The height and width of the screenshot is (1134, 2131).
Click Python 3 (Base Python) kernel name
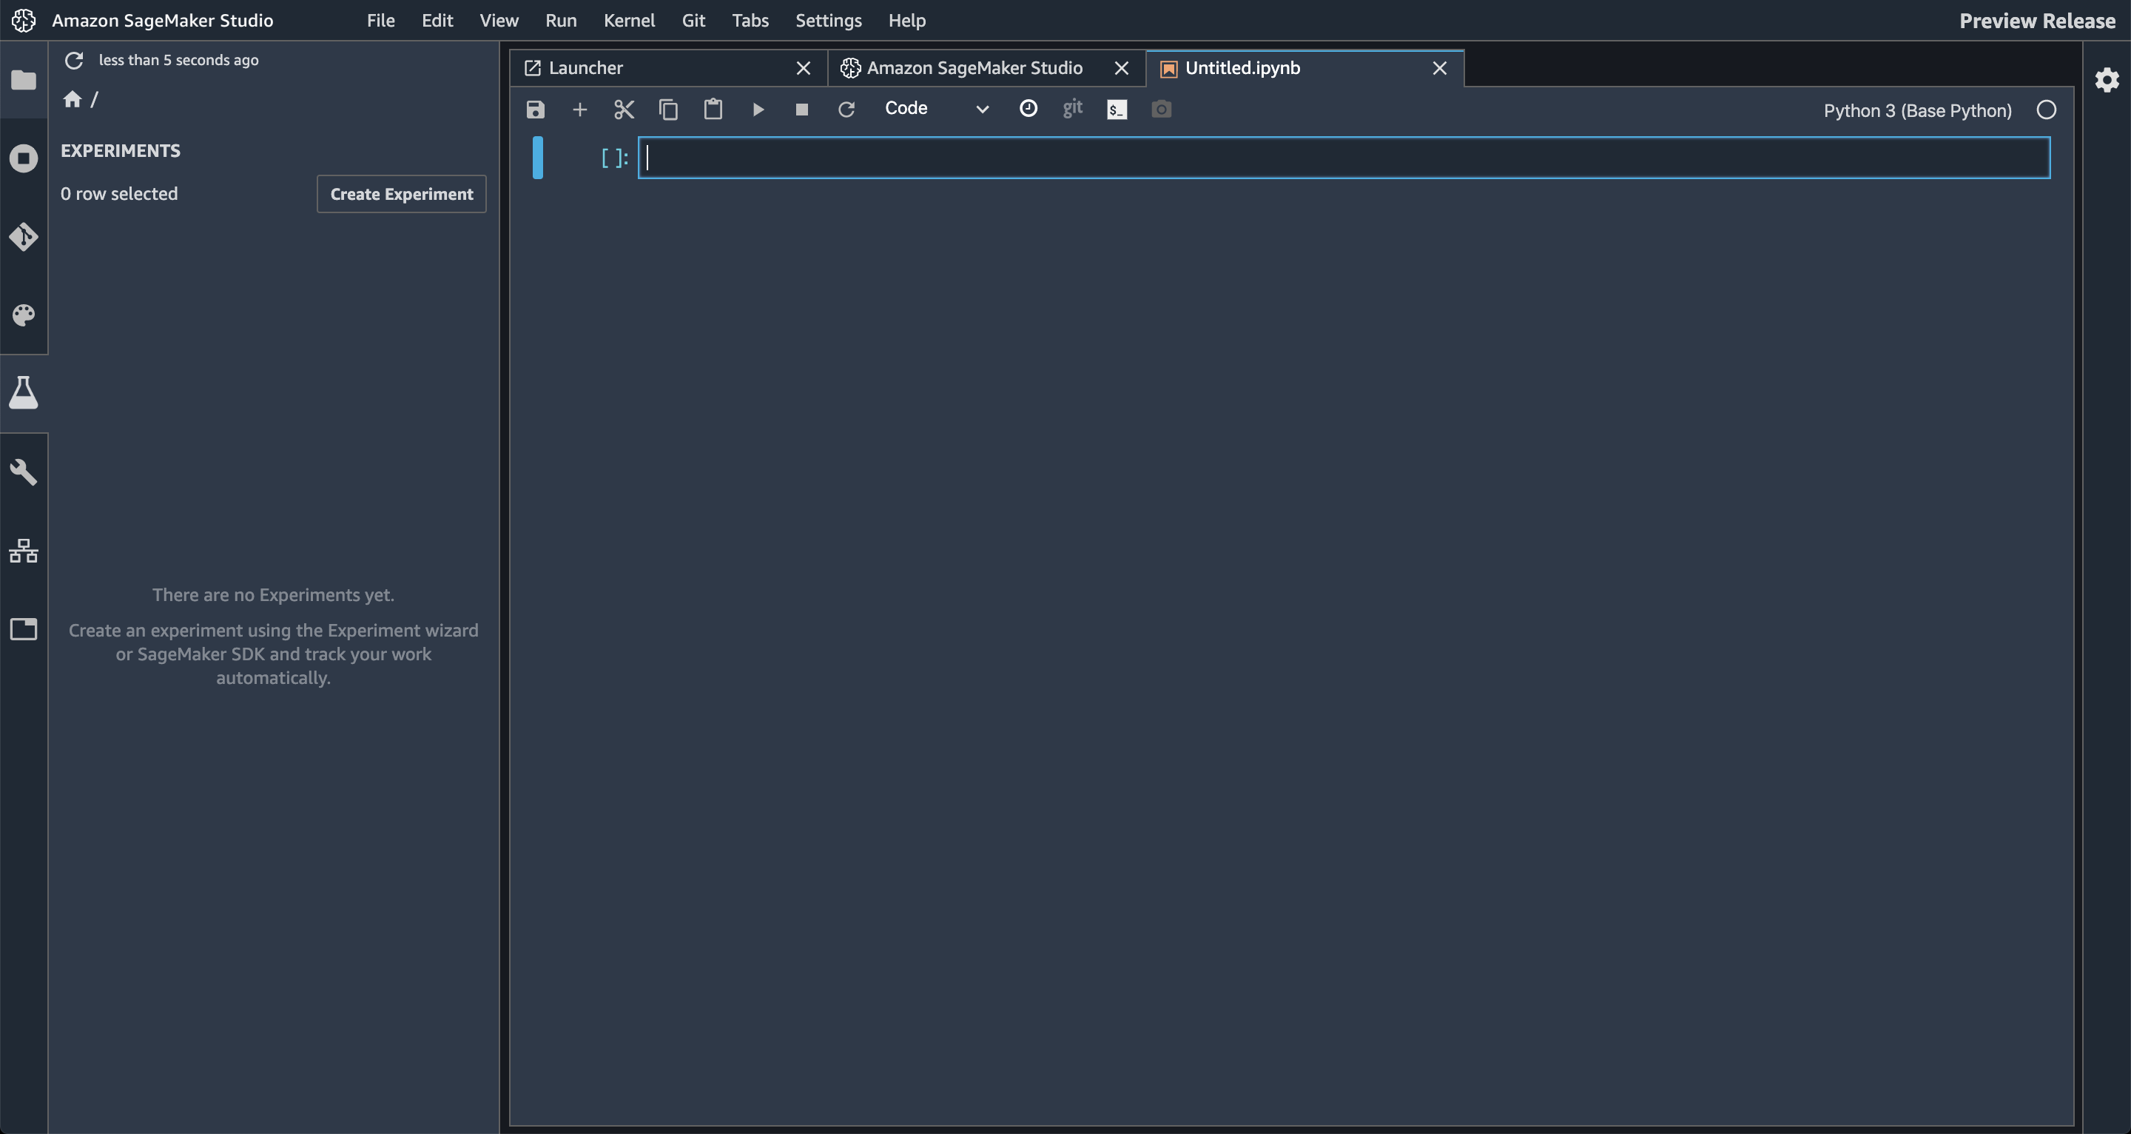click(1916, 111)
